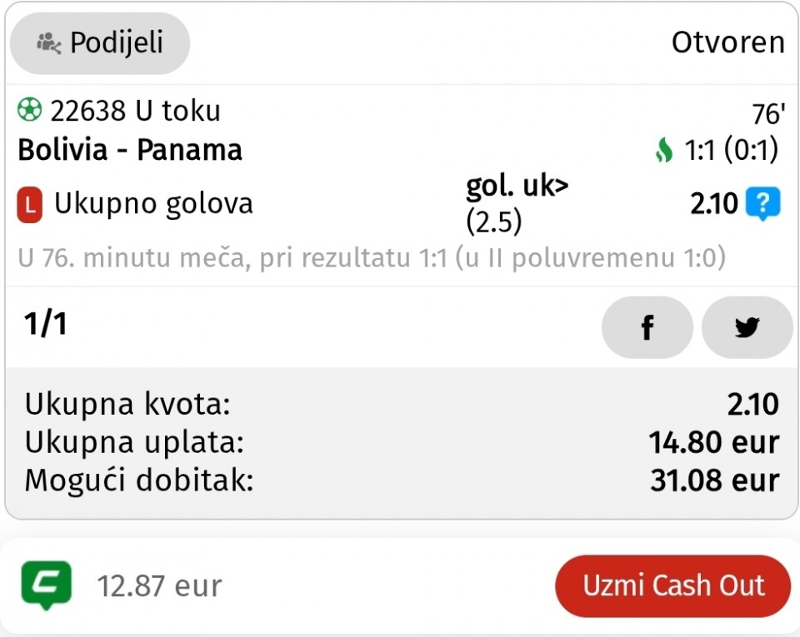This screenshot has height=637, width=800.
Task: Click the green soccer ball icon
Action: tap(29, 110)
